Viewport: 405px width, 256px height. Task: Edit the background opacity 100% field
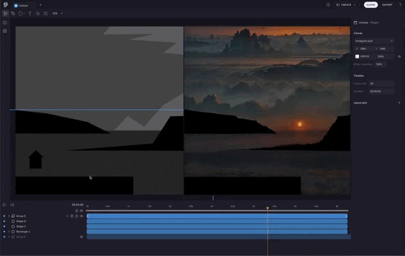coord(385,57)
